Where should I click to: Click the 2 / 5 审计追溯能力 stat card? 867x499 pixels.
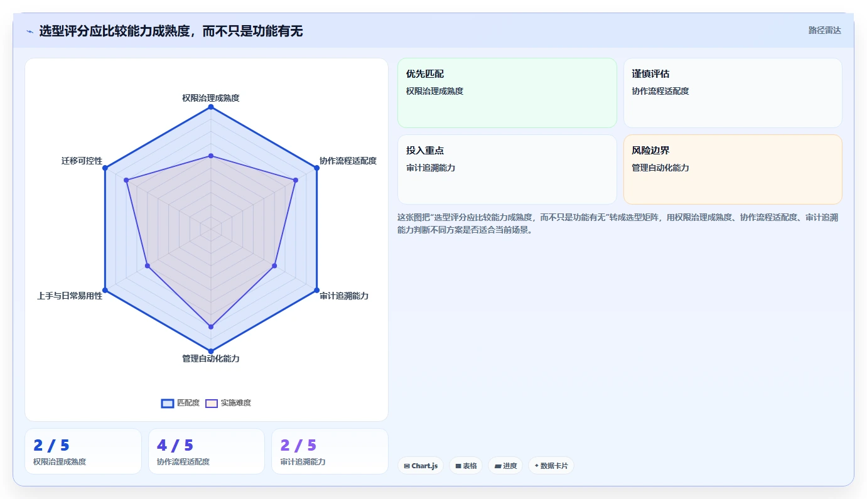coord(330,451)
